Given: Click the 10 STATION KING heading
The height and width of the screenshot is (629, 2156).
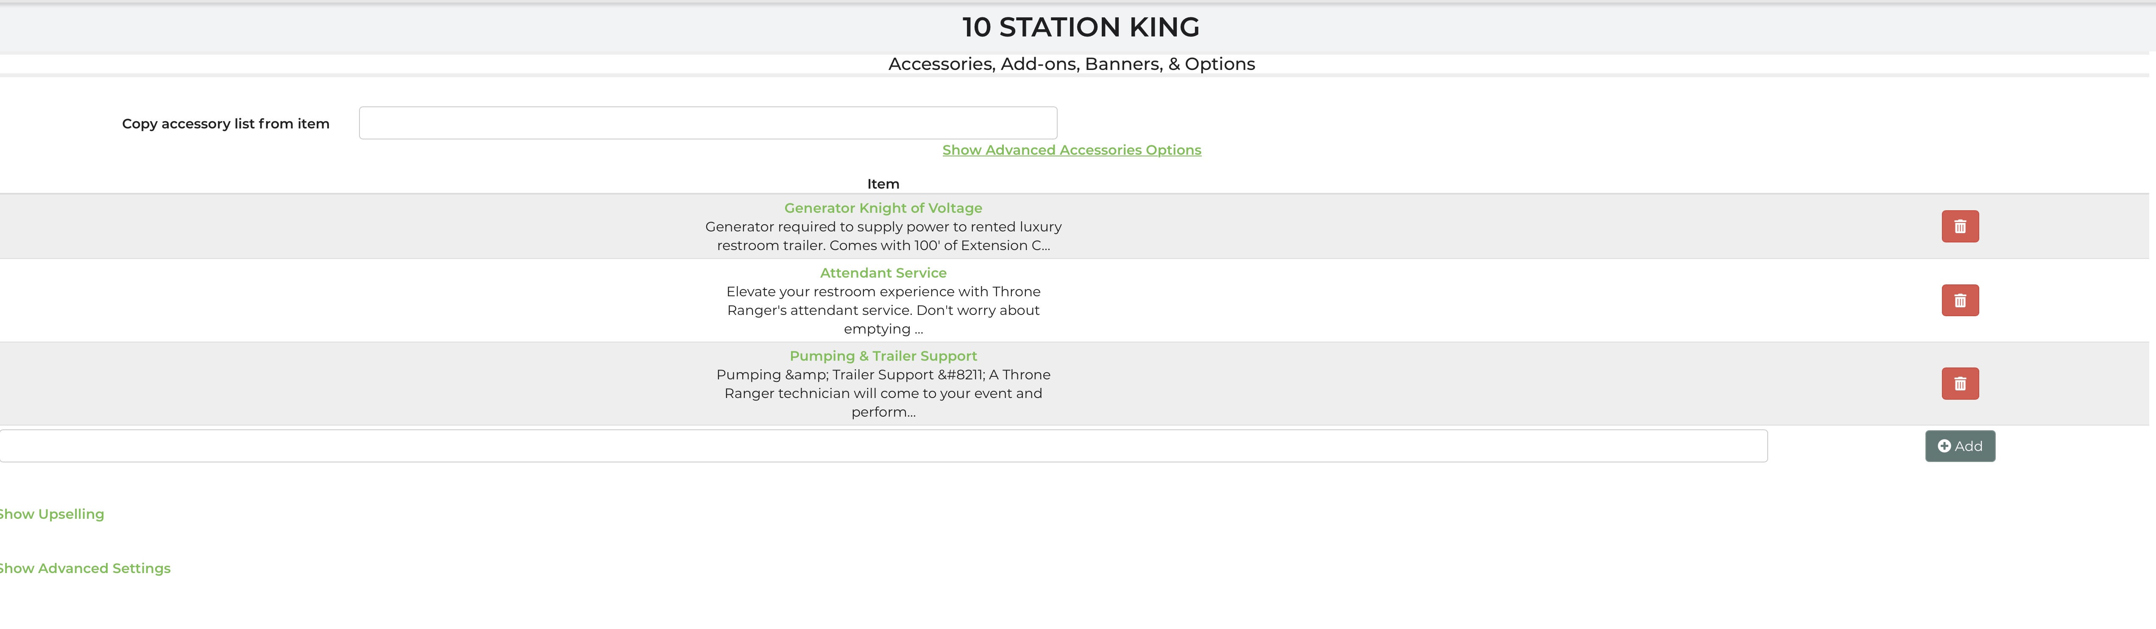Looking at the screenshot, I should tap(1080, 28).
